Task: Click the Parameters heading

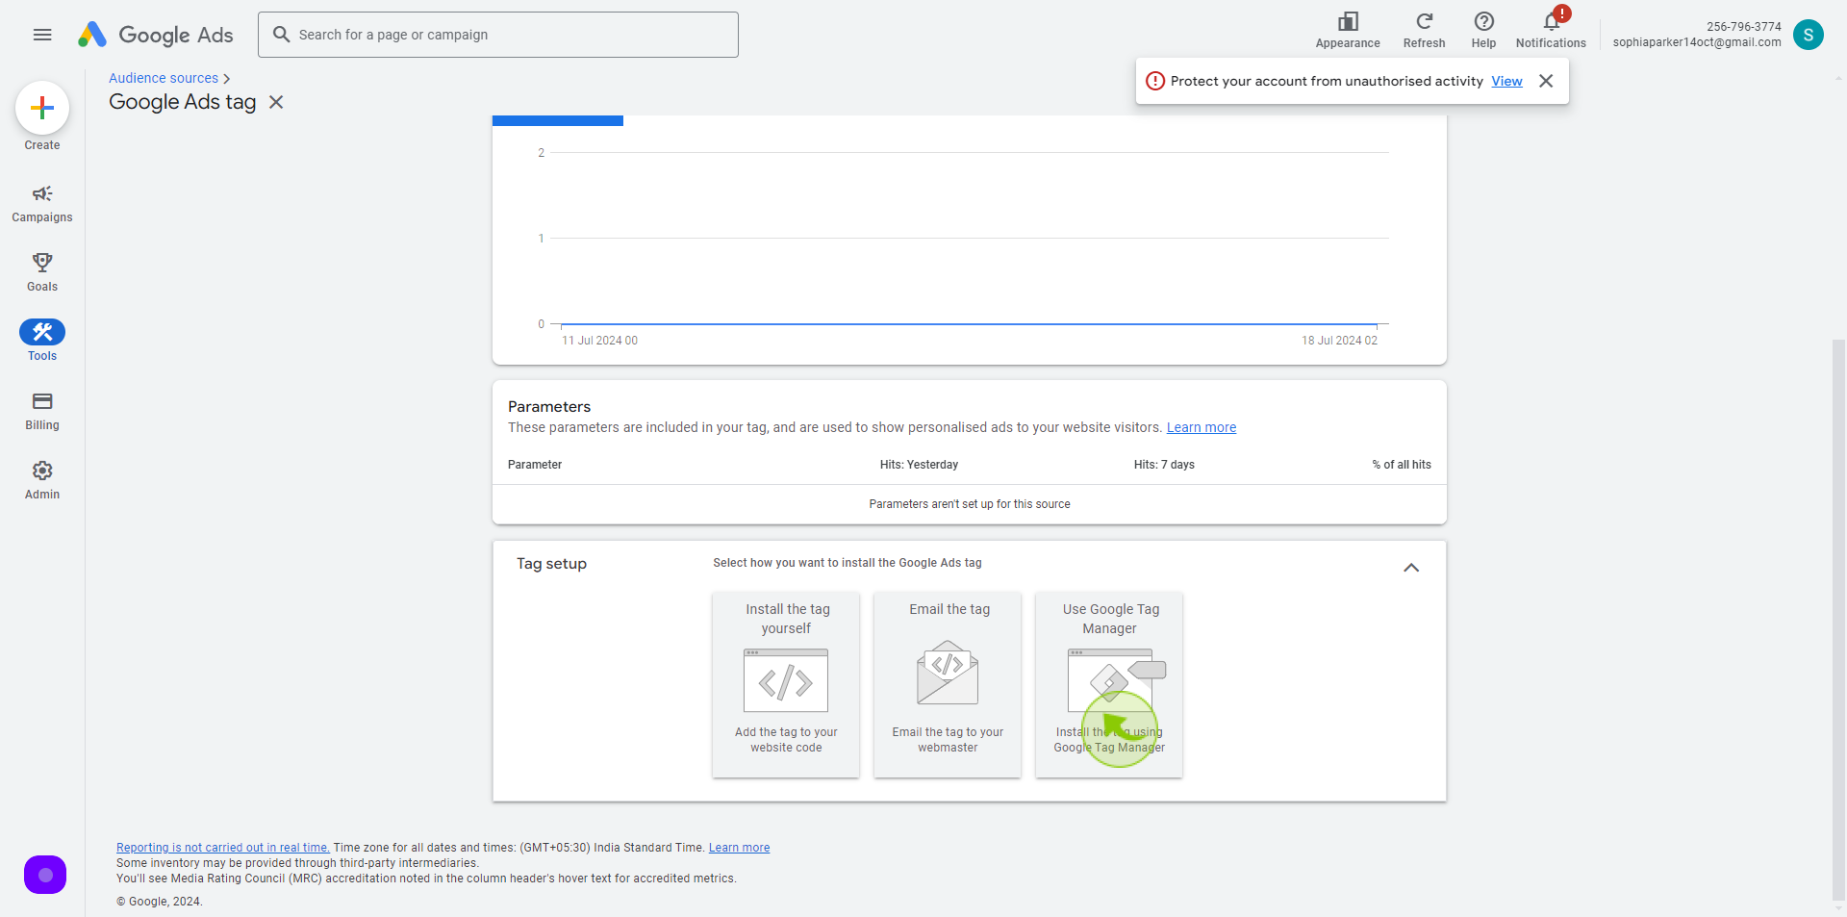Action: pyautogui.click(x=549, y=407)
